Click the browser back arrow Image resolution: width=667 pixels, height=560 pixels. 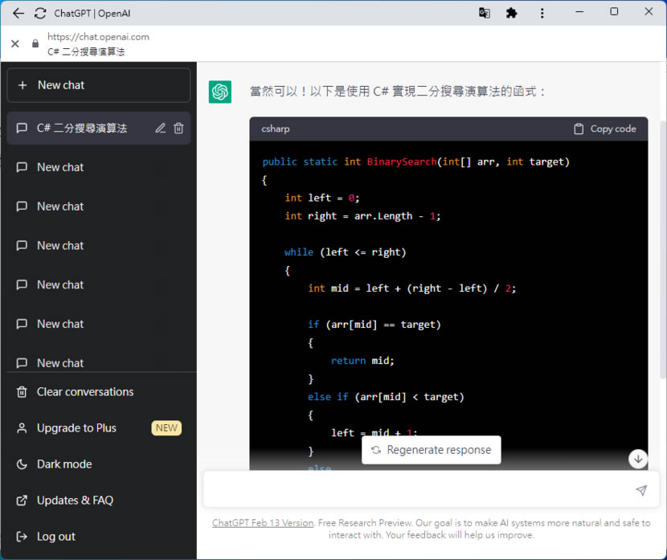coord(18,13)
